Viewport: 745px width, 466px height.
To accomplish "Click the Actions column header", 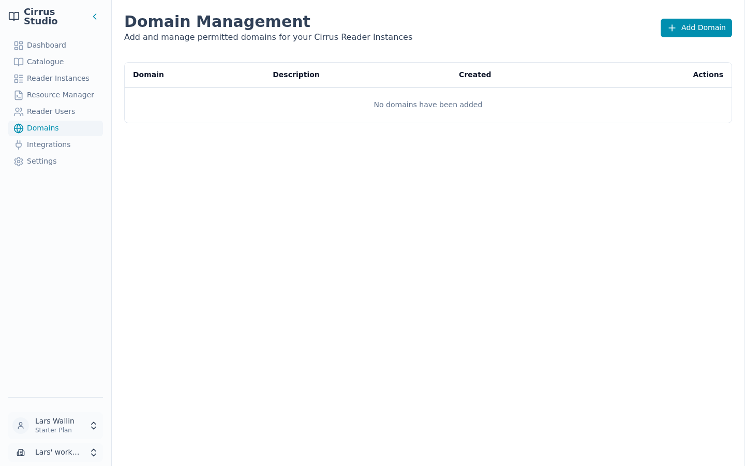I will (708, 75).
